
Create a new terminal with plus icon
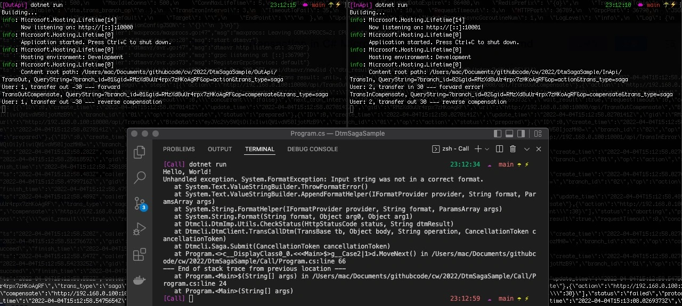pyautogui.click(x=478, y=149)
